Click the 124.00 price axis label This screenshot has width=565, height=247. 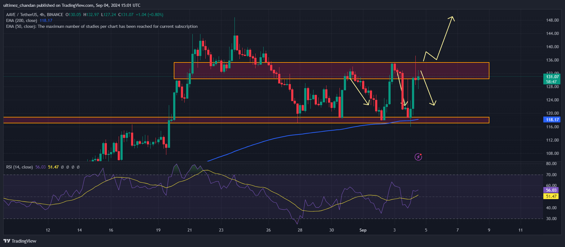point(552,100)
